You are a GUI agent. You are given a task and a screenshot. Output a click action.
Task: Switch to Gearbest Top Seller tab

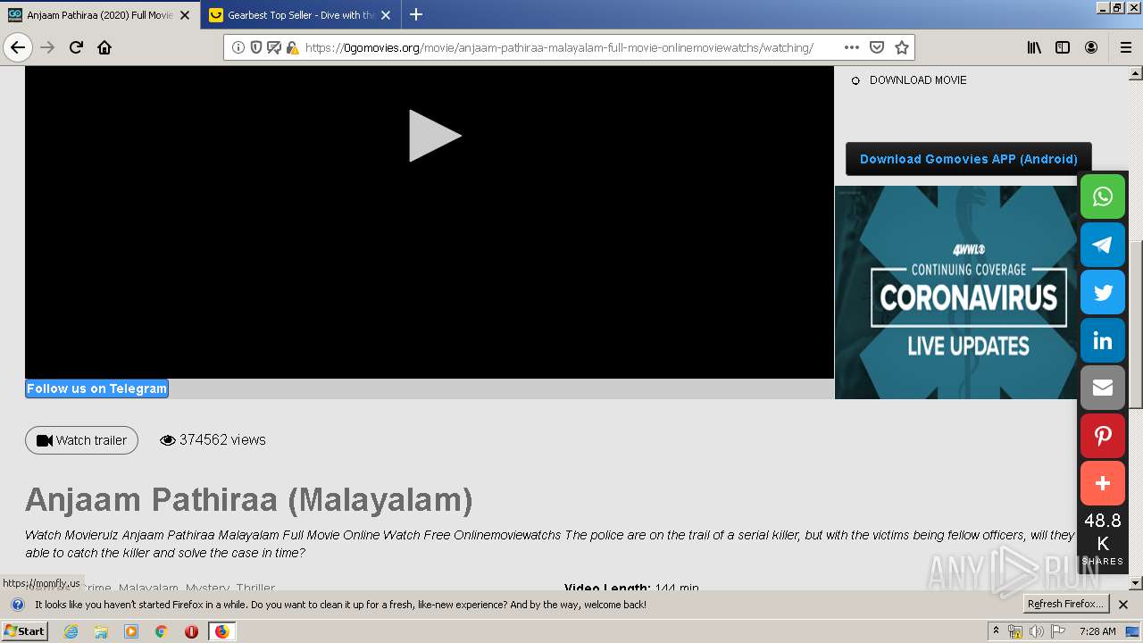[x=299, y=14]
